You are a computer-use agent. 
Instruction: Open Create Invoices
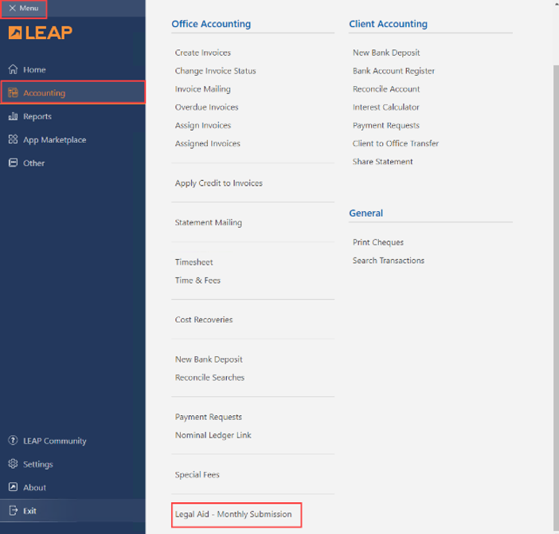coord(202,53)
